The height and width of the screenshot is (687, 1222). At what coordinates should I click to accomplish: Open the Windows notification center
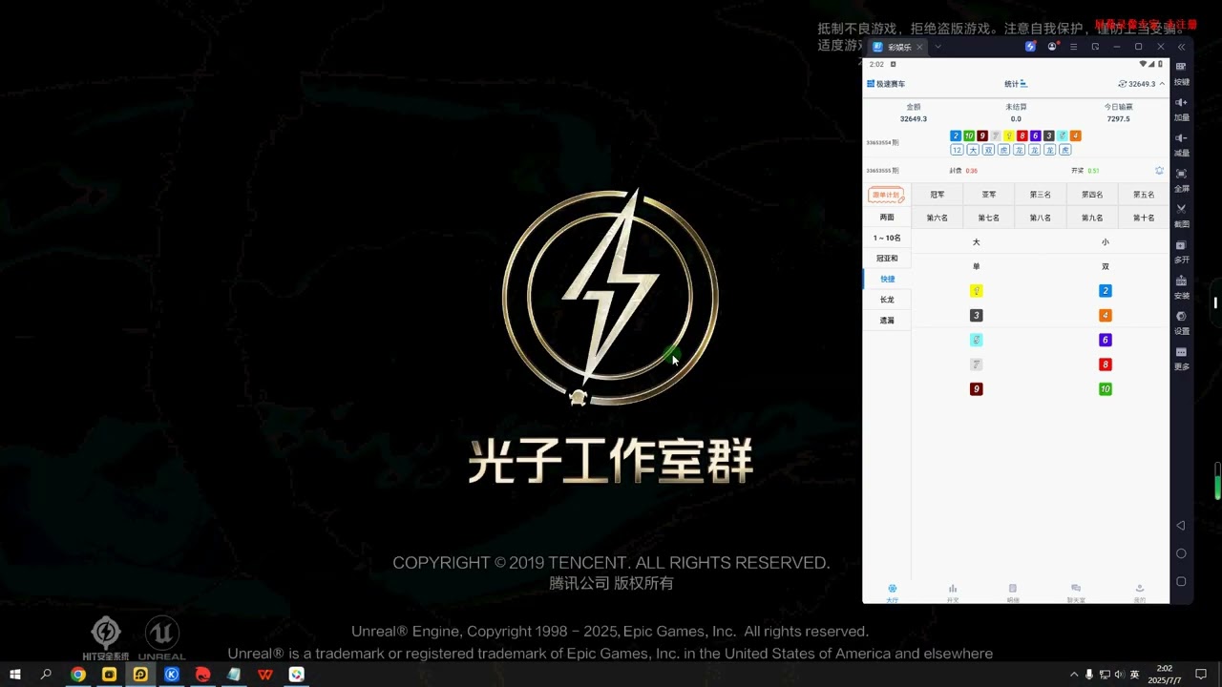click(x=1201, y=675)
